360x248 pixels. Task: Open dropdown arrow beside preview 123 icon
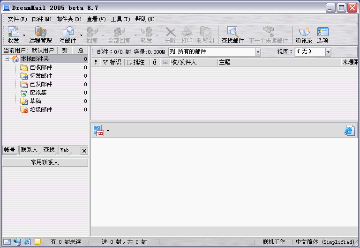coord(108,131)
